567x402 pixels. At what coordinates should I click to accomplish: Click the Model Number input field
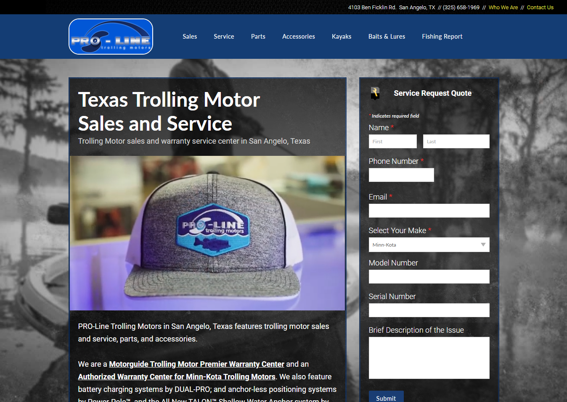(x=429, y=277)
